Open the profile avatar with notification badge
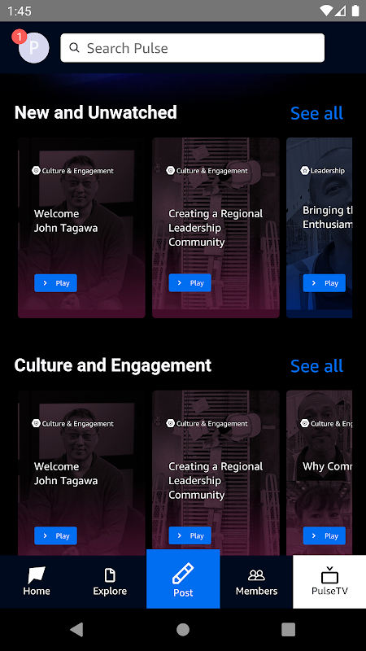Screen dimensions: 366x651 pos(33,47)
